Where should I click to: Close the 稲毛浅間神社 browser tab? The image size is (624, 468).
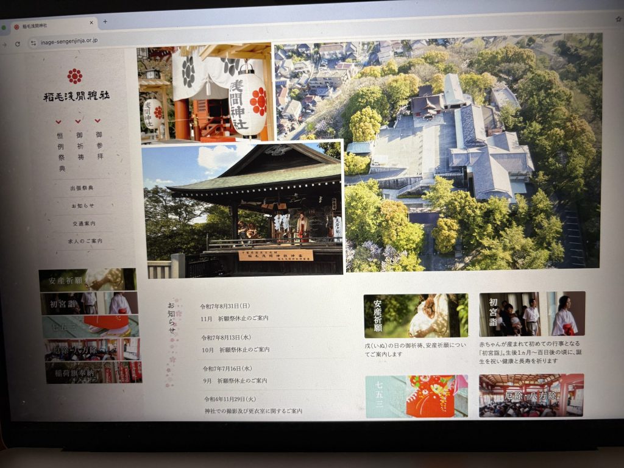(92, 24)
